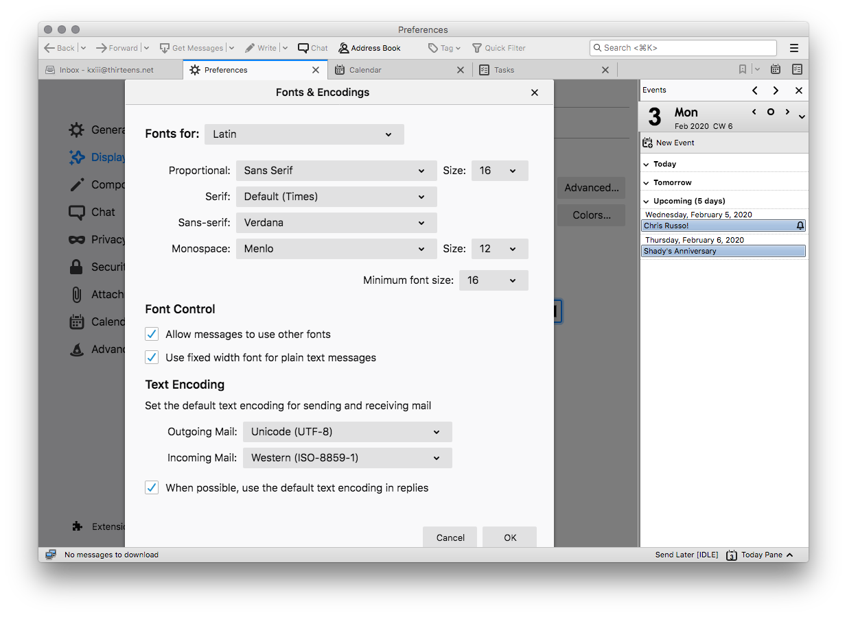Click Get Messages in toolbar
This screenshot has height=617, width=847.
(192, 48)
